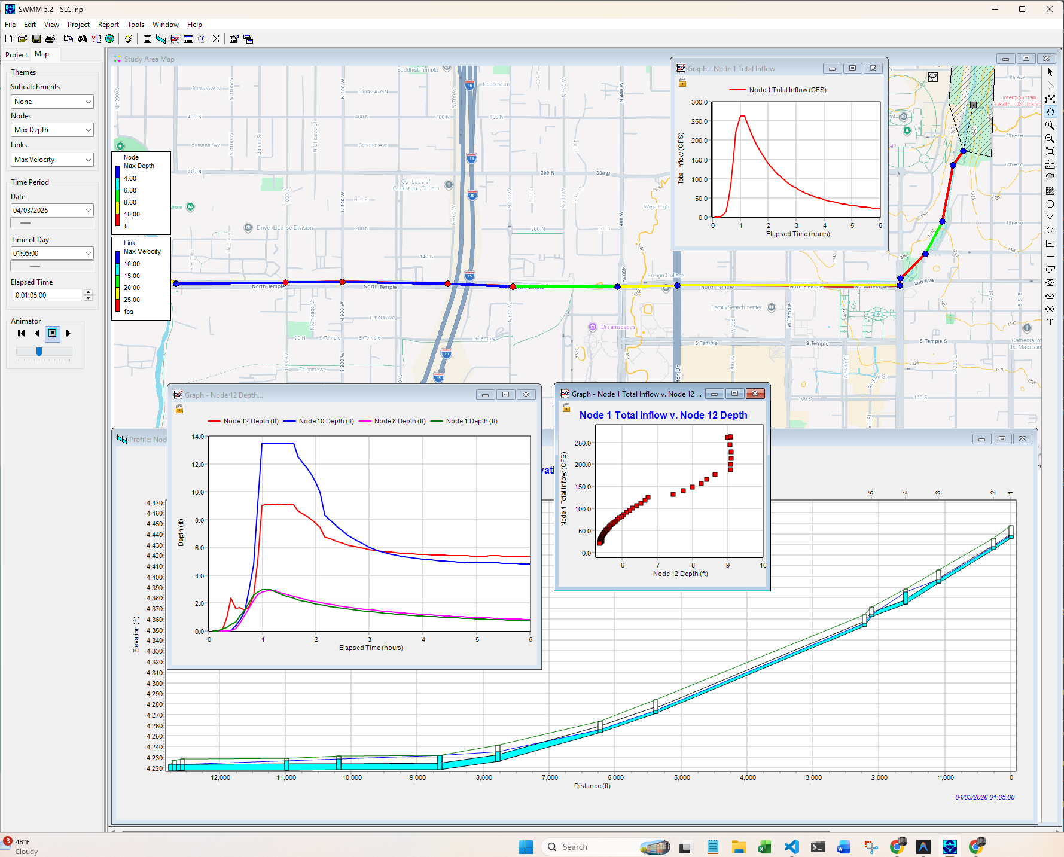Screen dimensions: 1064x857
Task: Click the lock icon on Node 1 Total Inflow graph
Action: (682, 83)
